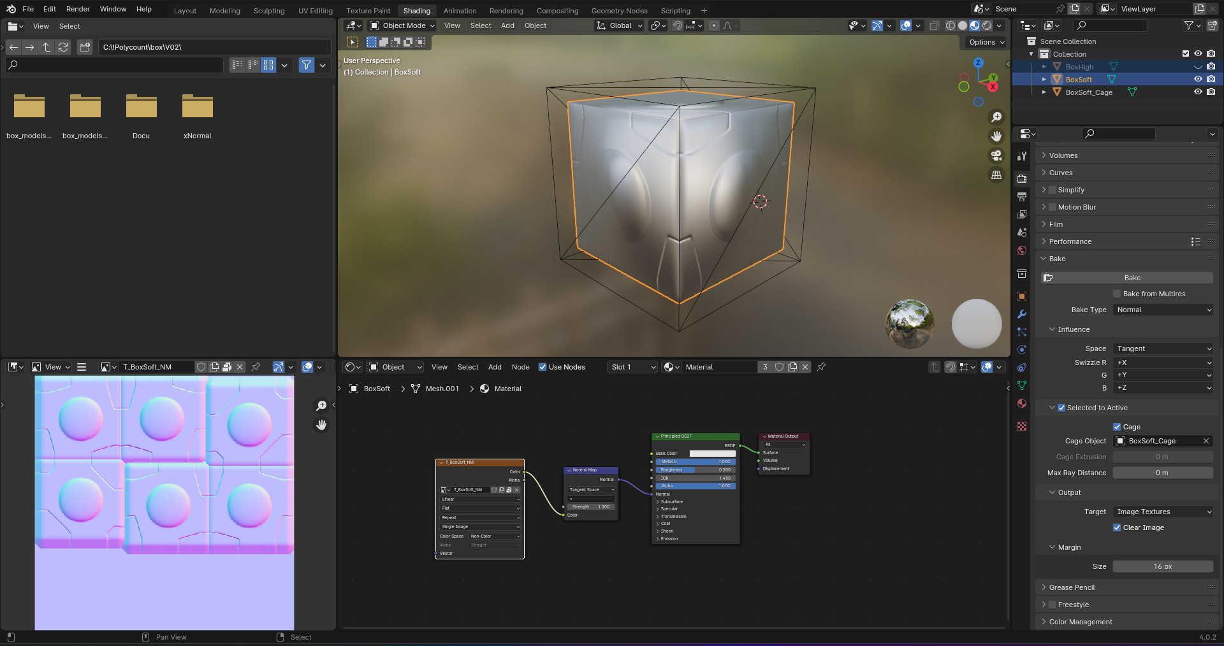Open the viewport Options button
Image resolution: width=1224 pixels, height=646 pixels.
pyautogui.click(x=986, y=42)
